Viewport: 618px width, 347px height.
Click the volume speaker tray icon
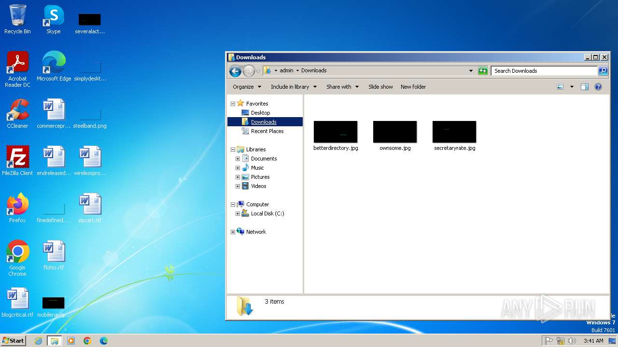tap(572, 341)
